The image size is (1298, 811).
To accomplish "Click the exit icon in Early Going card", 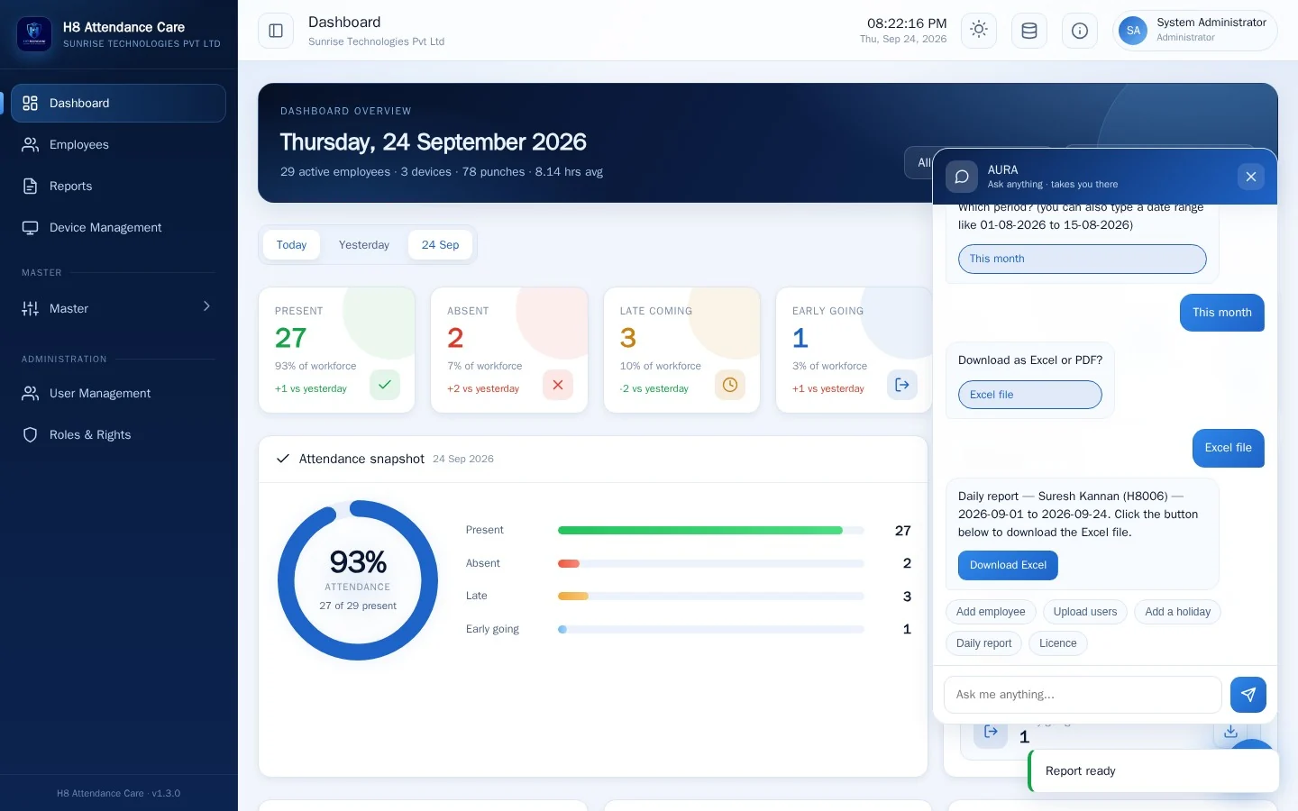I will tap(902, 385).
